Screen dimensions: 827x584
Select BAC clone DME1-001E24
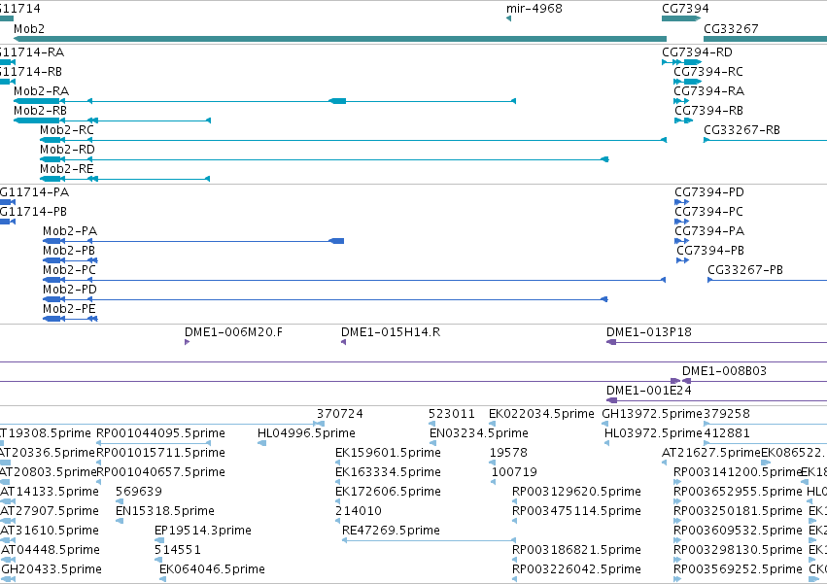pos(717,400)
